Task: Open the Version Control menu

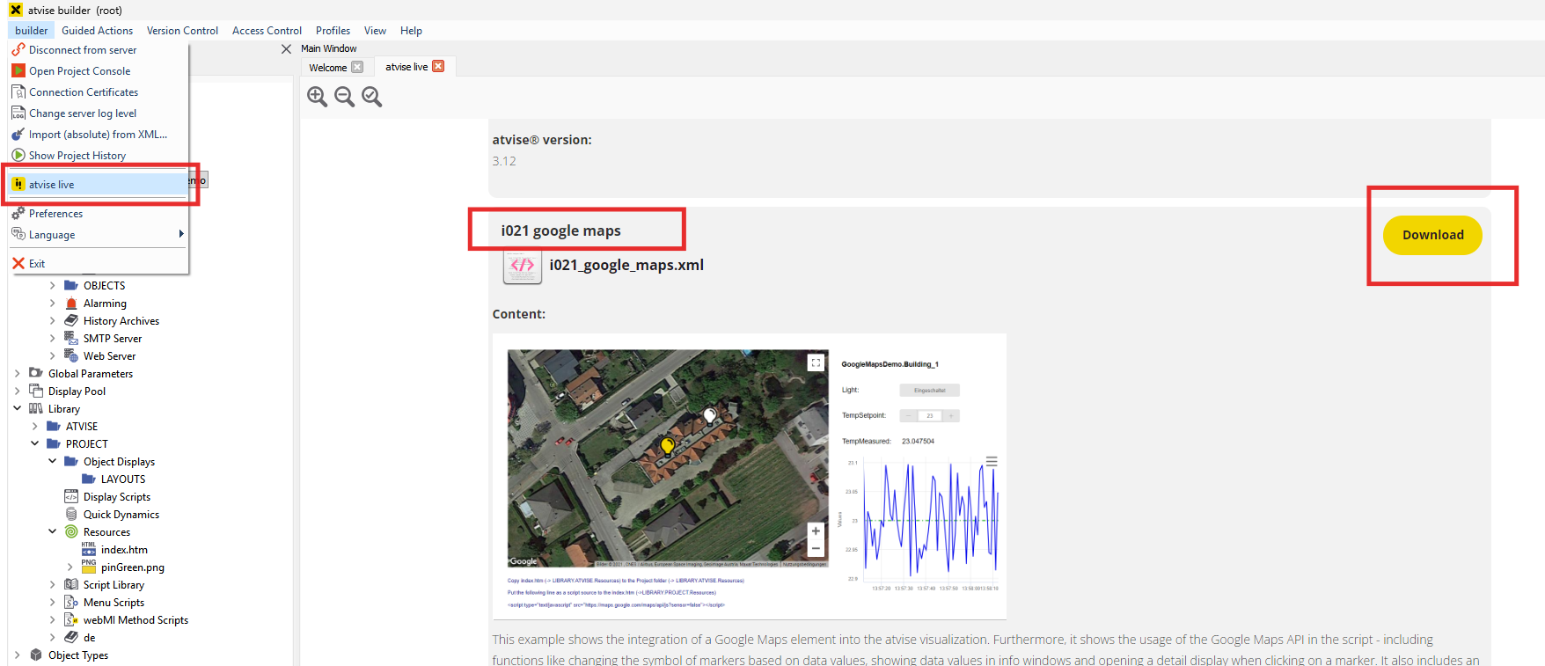Action: (x=182, y=30)
